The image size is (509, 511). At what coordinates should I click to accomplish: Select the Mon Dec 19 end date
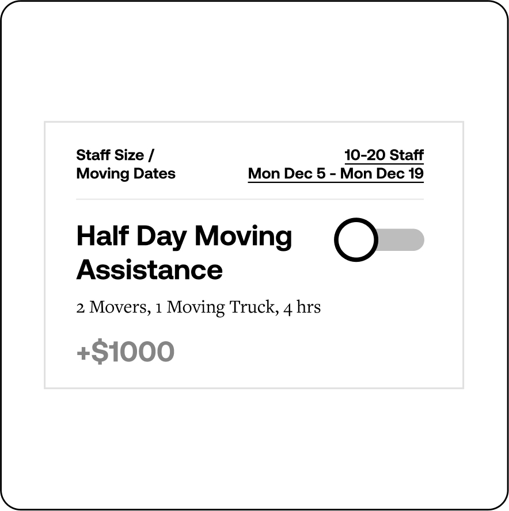coord(382,174)
